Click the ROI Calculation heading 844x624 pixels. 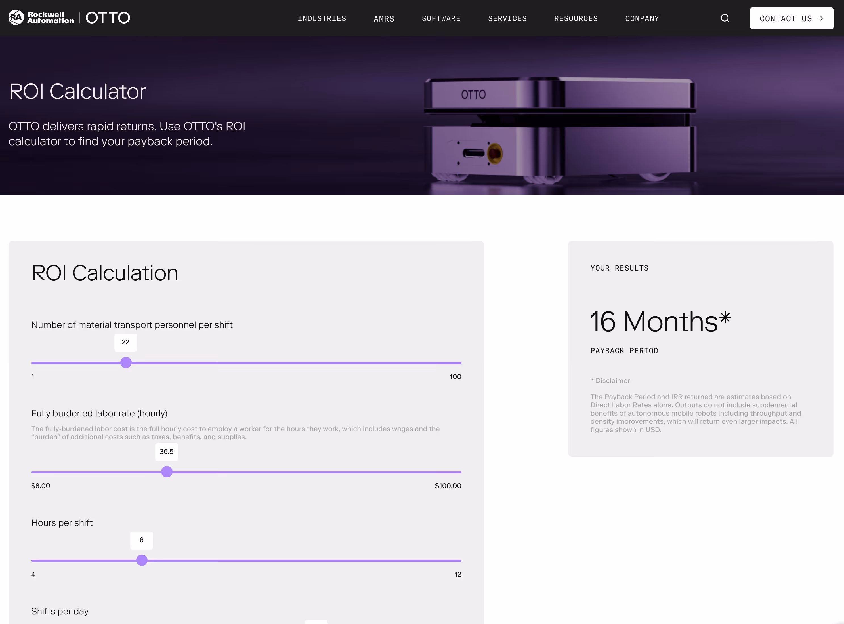(x=105, y=272)
